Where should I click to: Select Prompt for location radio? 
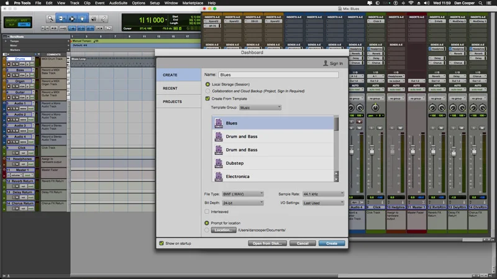click(207, 223)
